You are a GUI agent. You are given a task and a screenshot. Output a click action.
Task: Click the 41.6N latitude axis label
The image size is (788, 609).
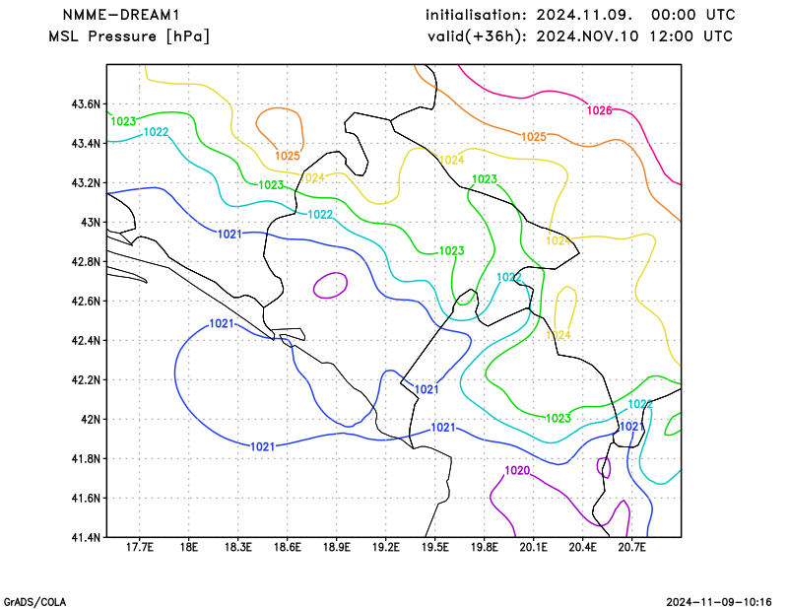coord(86,498)
